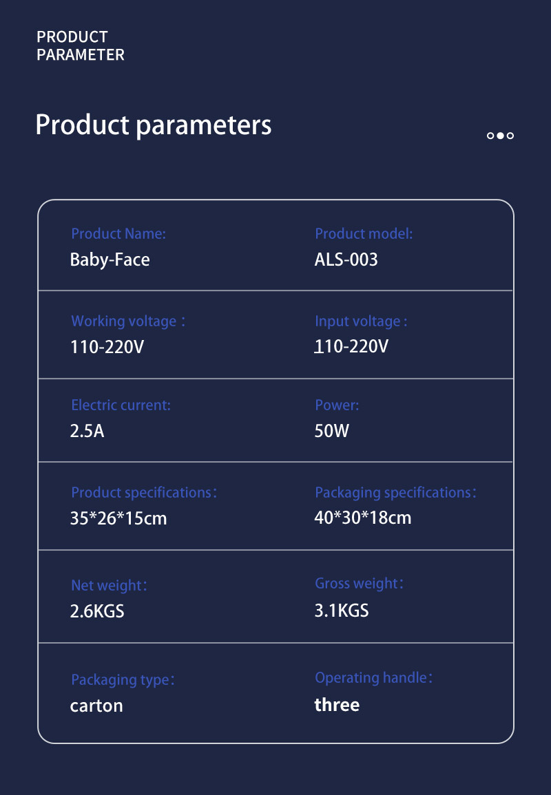Screen dimensions: 551x795
Task: Select the 40*30*18cm packaging specifications value
Action: point(362,518)
